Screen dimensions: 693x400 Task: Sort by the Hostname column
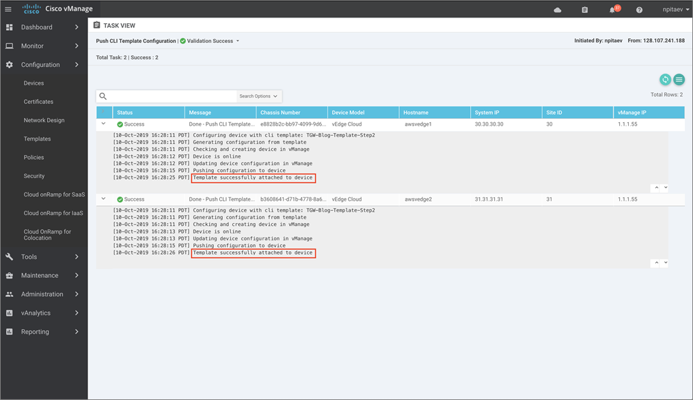coord(435,113)
